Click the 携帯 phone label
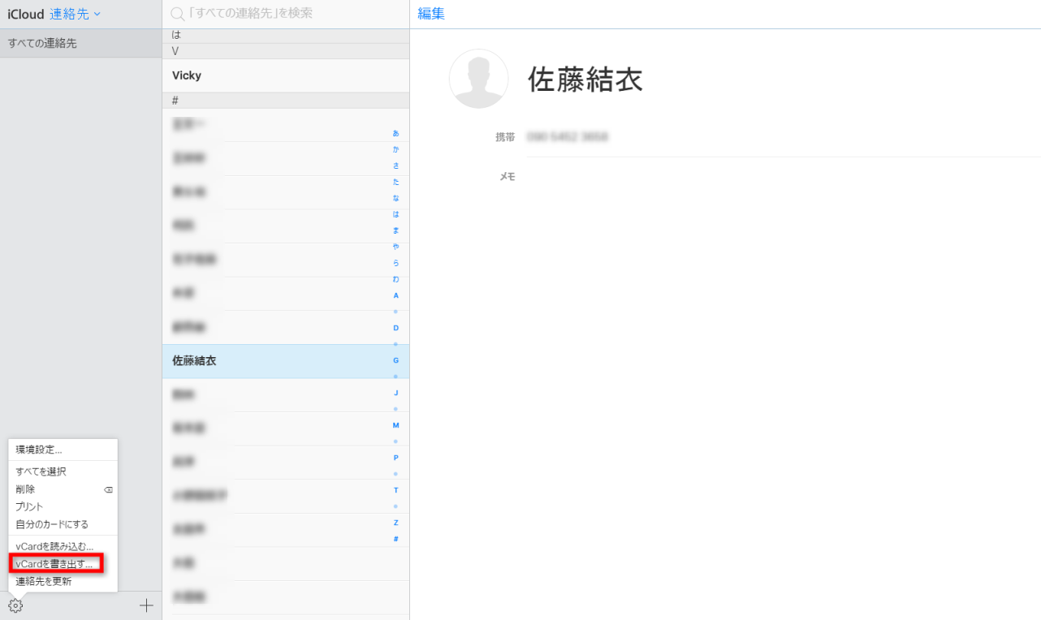 505,137
